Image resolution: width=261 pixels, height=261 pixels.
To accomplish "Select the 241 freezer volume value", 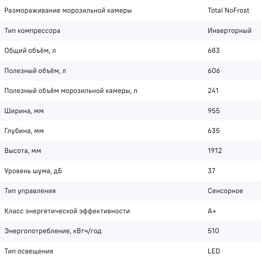I will tap(213, 91).
